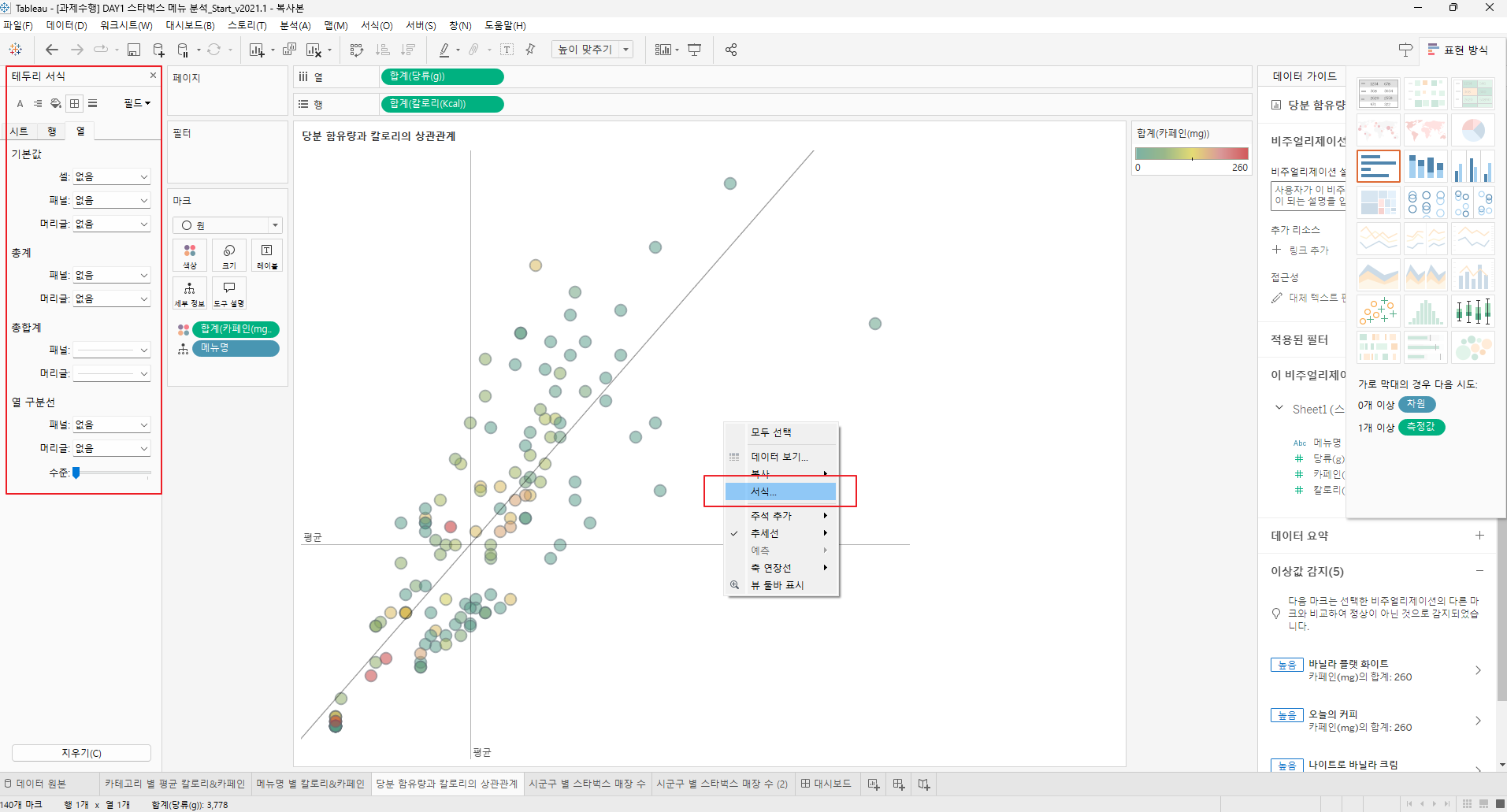The width and height of the screenshot is (1507, 812).
Task: Select the horizontal bars chart thumbnail in Show Me
Action: (x=1378, y=167)
